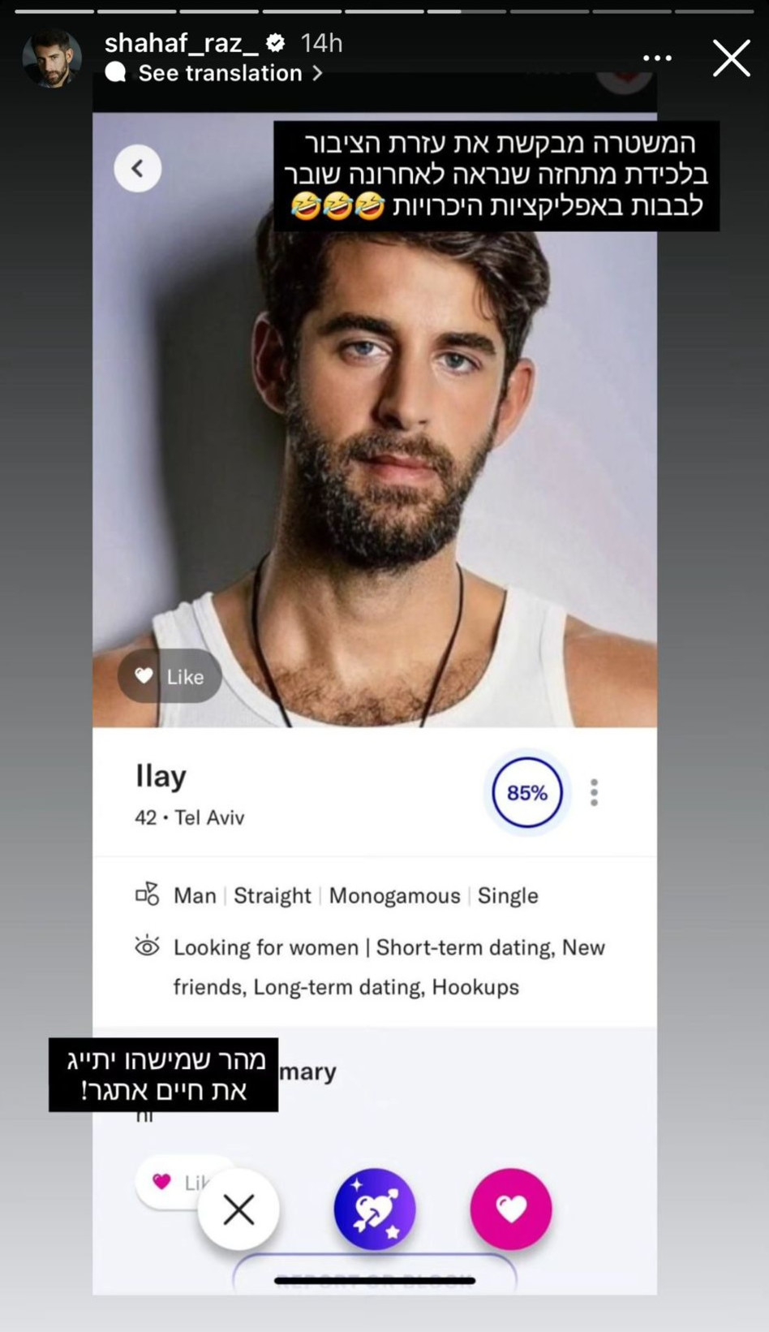Tap the Hebrew caption at top
The height and width of the screenshot is (1332, 769).
tap(496, 175)
